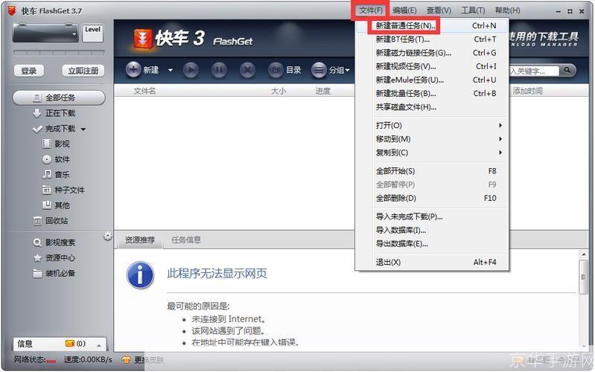Click the 更换皮肤 shirt icon in status bar
Screen dimensions: 595x372
tap(126, 359)
